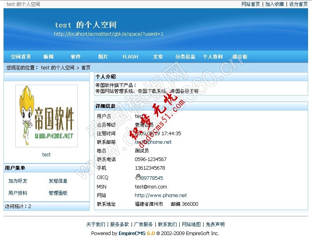Open 服务条款 in the footer
312x239 pixels.
point(119,225)
